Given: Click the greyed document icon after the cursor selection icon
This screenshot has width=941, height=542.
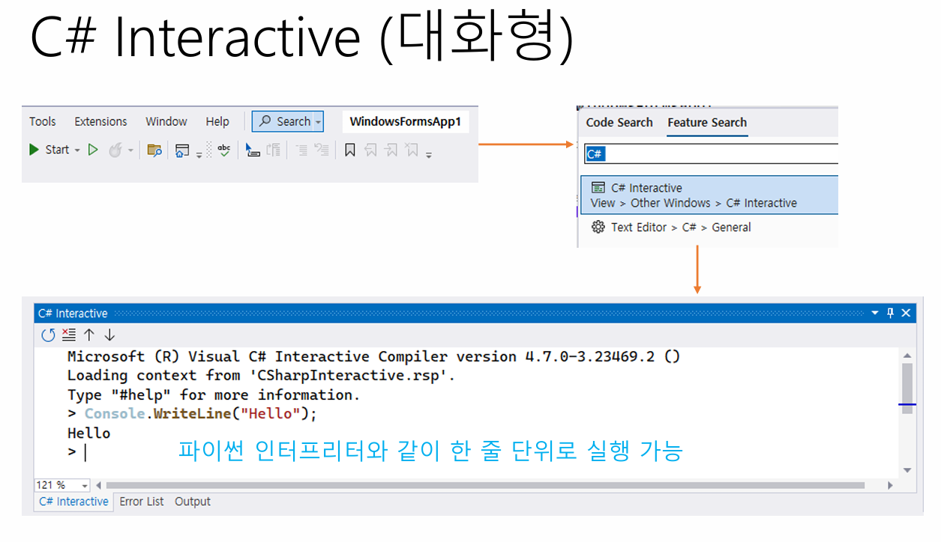Looking at the screenshot, I should [x=274, y=150].
